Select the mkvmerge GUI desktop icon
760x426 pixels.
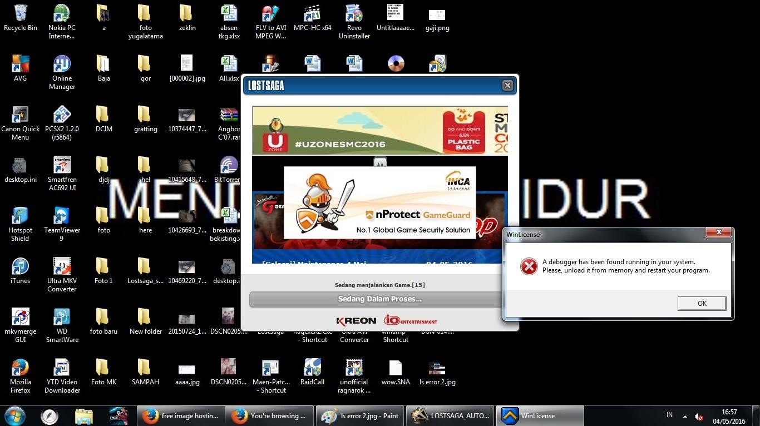(x=21, y=325)
